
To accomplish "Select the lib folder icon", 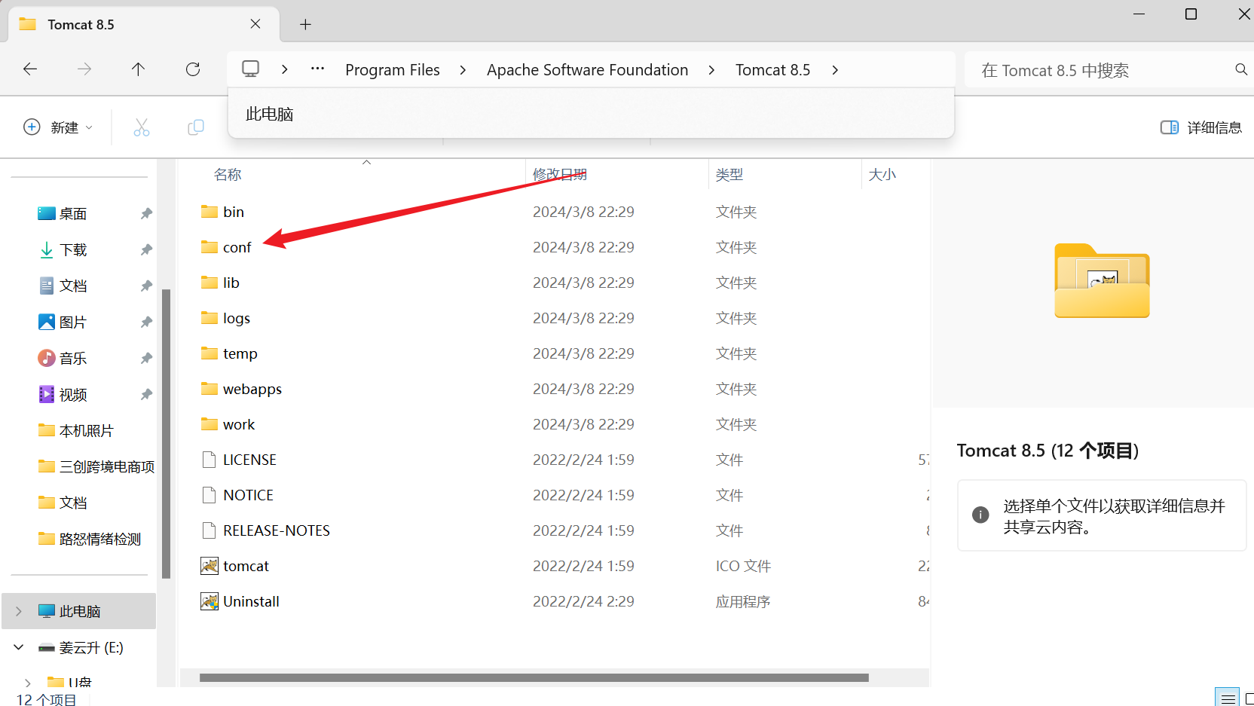I will (210, 282).
